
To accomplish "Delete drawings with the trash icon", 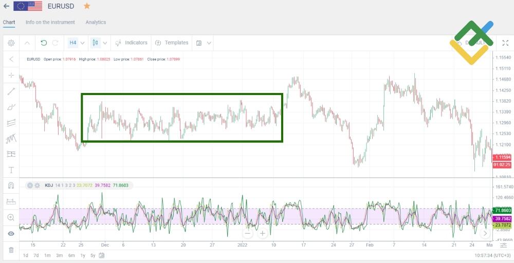I will pyautogui.click(x=11, y=250).
